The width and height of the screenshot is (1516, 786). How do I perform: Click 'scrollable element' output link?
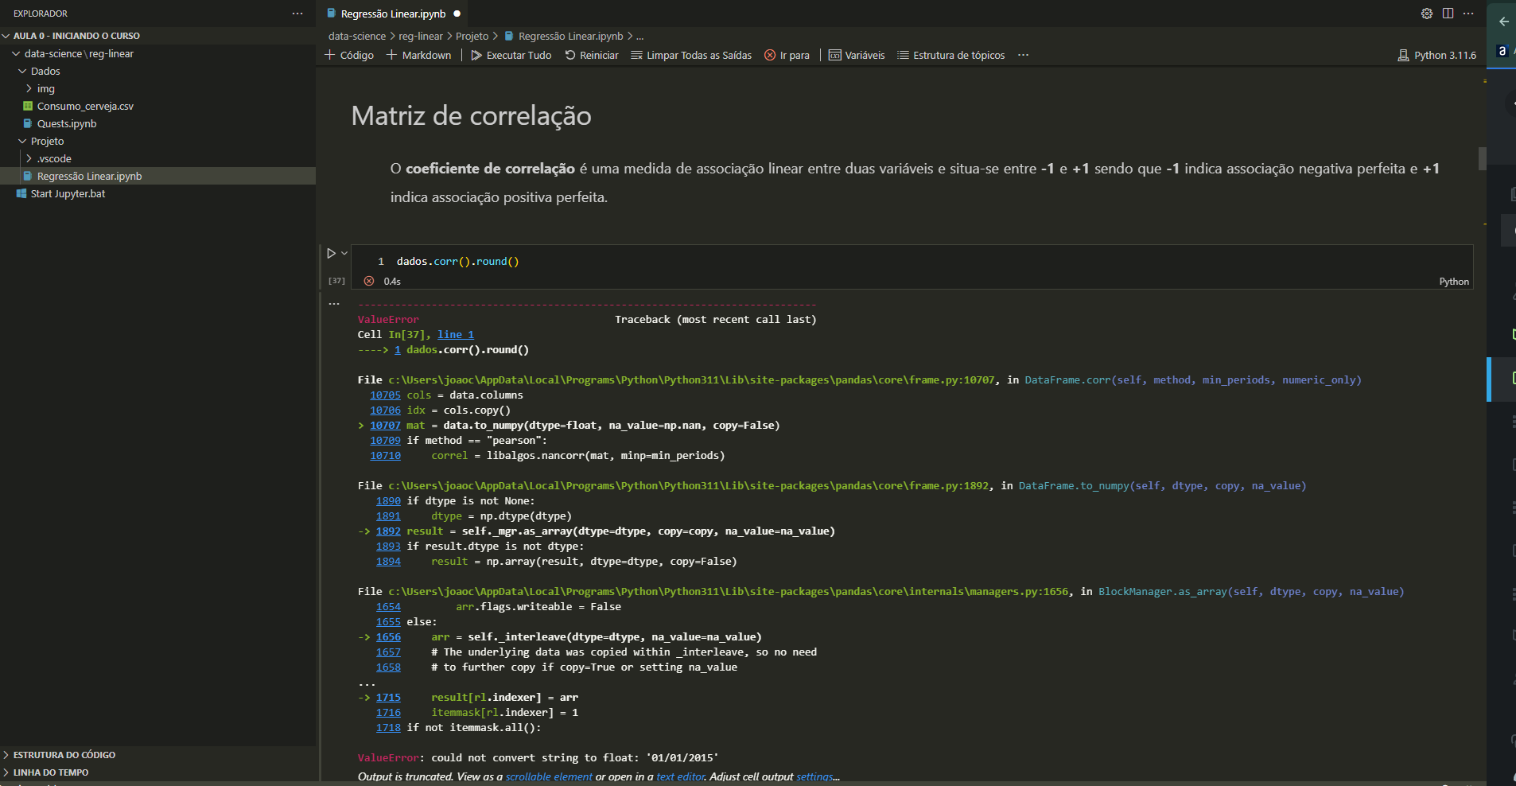549,776
